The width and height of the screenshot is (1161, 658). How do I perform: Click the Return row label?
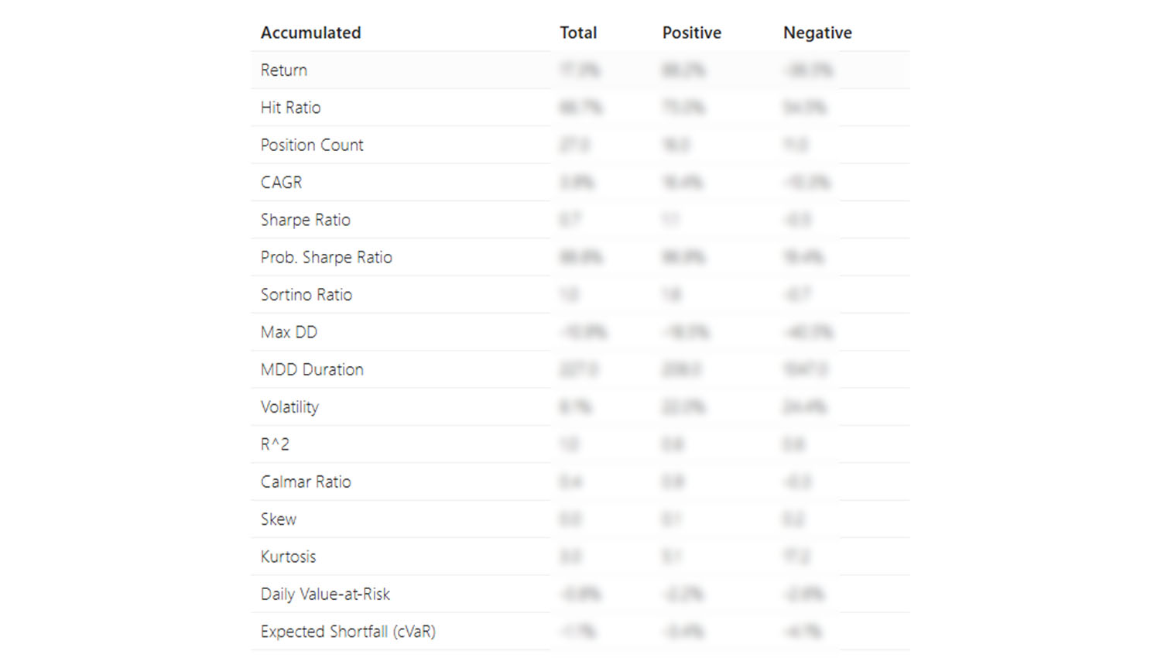click(x=284, y=70)
